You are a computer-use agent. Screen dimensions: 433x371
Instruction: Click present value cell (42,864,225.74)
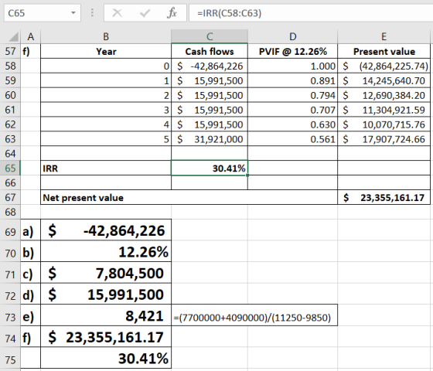(384, 66)
